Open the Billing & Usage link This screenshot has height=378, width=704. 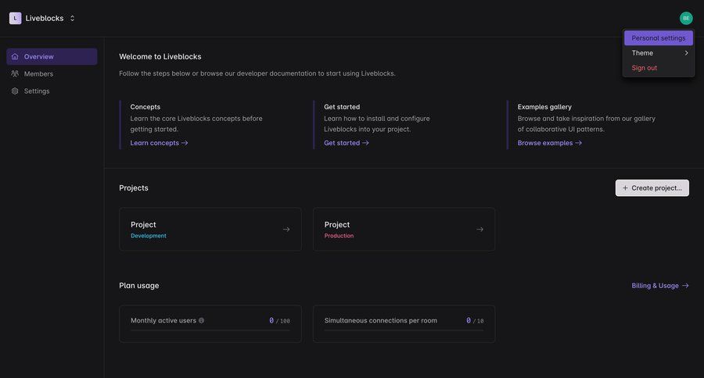(660, 286)
